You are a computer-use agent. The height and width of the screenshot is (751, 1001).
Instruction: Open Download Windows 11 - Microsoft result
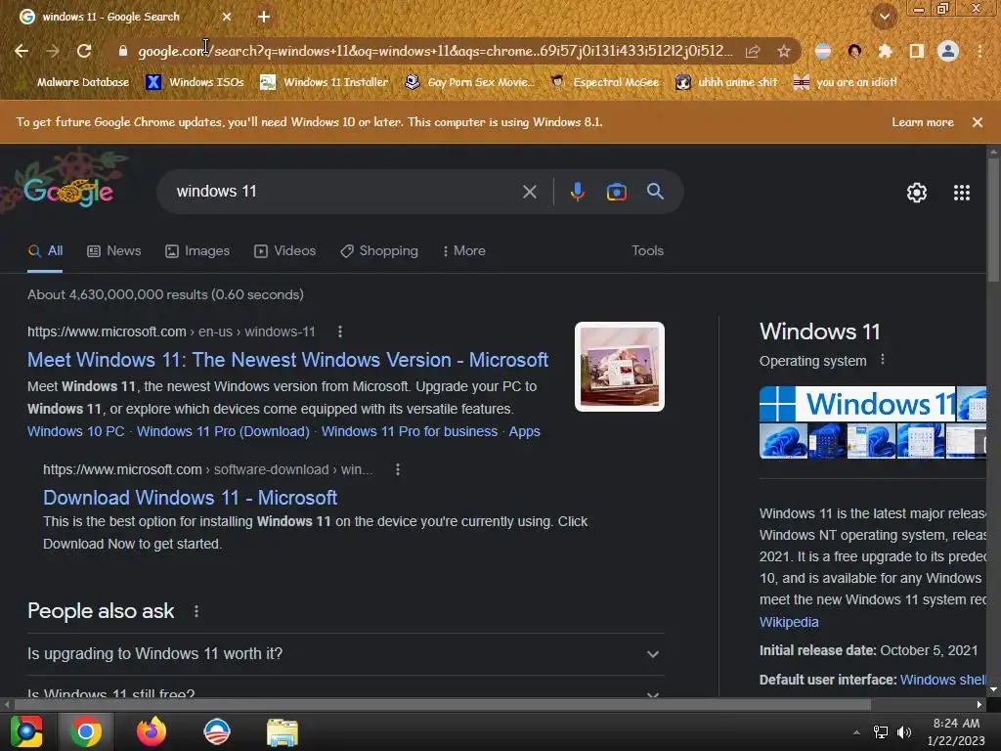point(191,498)
